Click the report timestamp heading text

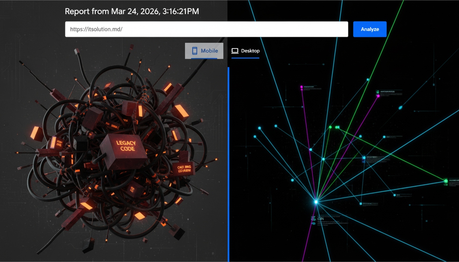[132, 11]
